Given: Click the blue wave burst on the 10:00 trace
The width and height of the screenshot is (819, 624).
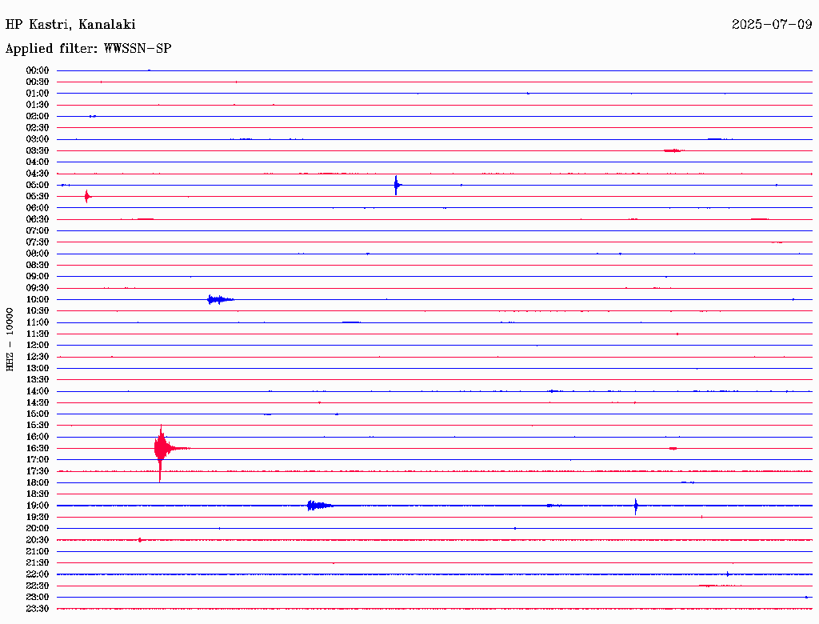Looking at the screenshot, I should 220,299.
